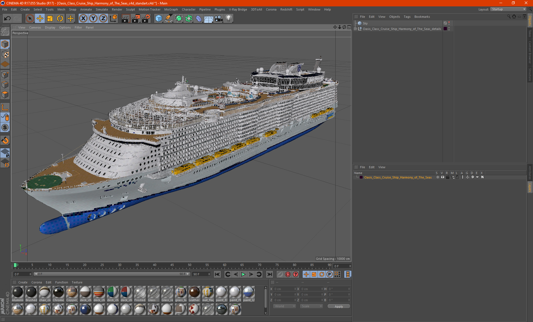Switch to Points mode
The width and height of the screenshot is (533, 322).
coord(5,75)
